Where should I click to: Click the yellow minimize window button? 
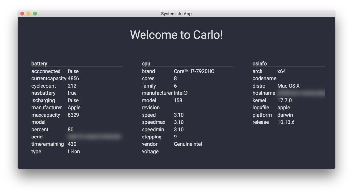point(28,14)
